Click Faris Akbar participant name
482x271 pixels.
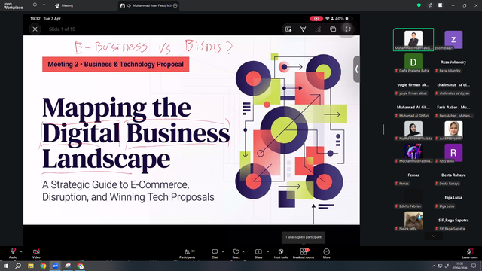453,107
